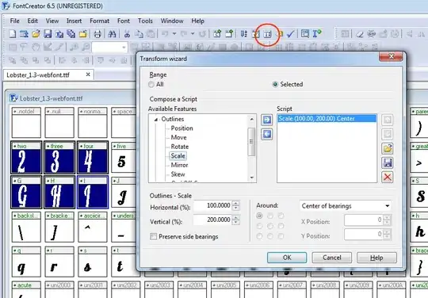Open the Redo history dropdown arrow
The width and height of the screenshot is (428, 298).
pyautogui.click(x=193, y=34)
